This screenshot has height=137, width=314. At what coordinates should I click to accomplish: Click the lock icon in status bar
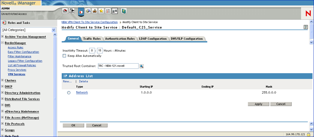(309, 134)
